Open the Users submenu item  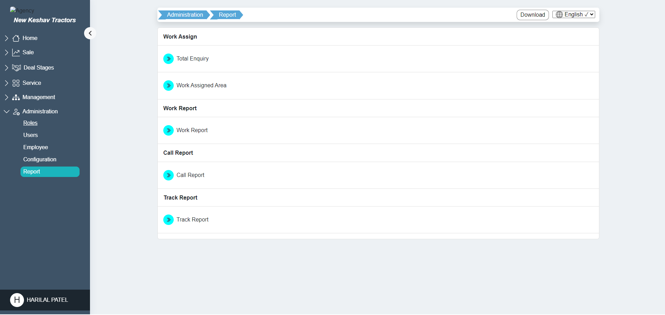pyautogui.click(x=31, y=135)
